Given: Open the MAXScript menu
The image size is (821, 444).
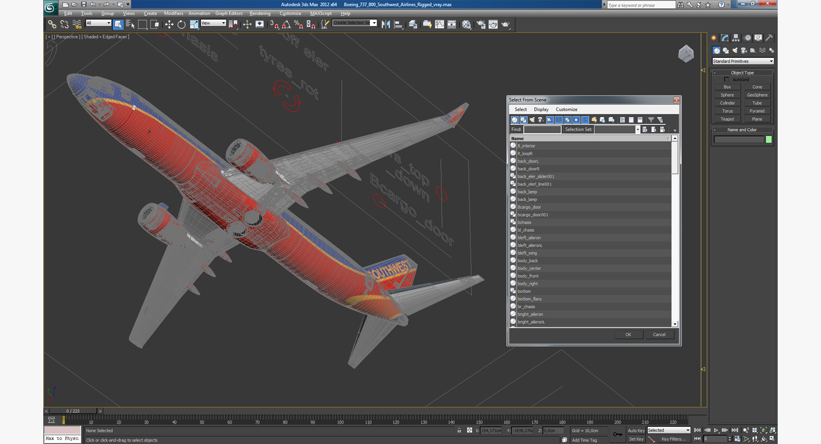Looking at the screenshot, I should click(x=321, y=13).
